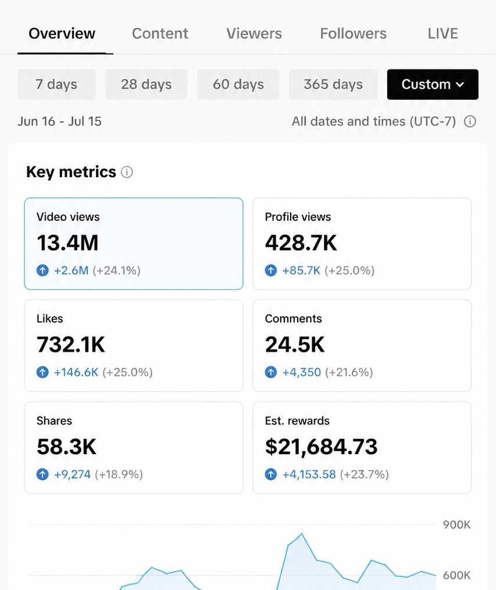Select the Shares metric card
Image resolution: width=496 pixels, height=590 pixels.
[x=134, y=447]
